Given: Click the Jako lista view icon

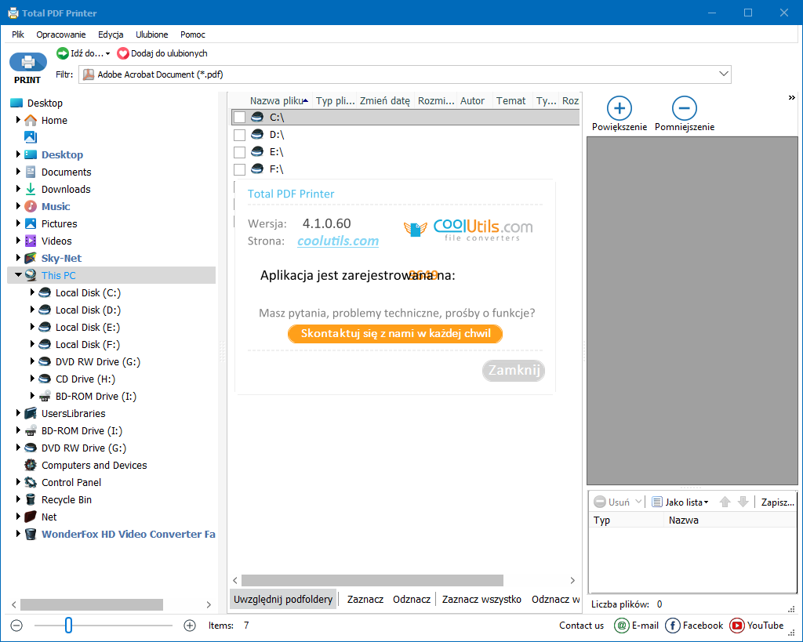Looking at the screenshot, I should point(657,502).
